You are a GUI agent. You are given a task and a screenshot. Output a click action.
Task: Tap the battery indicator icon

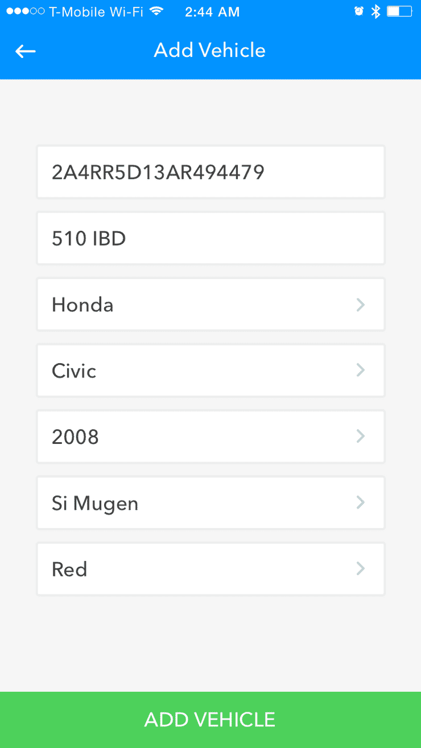(400, 11)
